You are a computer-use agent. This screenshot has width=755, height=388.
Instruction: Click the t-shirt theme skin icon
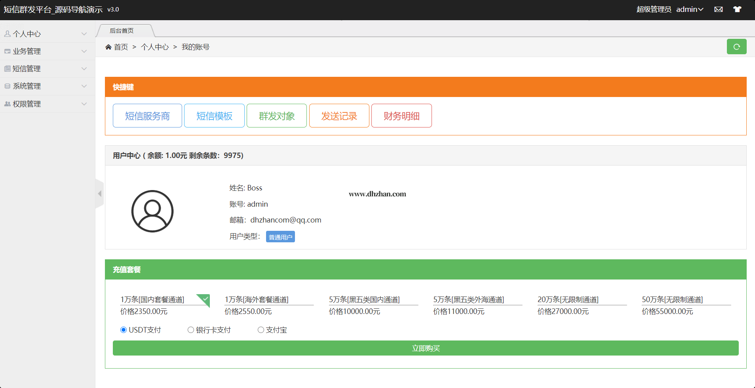[737, 10]
